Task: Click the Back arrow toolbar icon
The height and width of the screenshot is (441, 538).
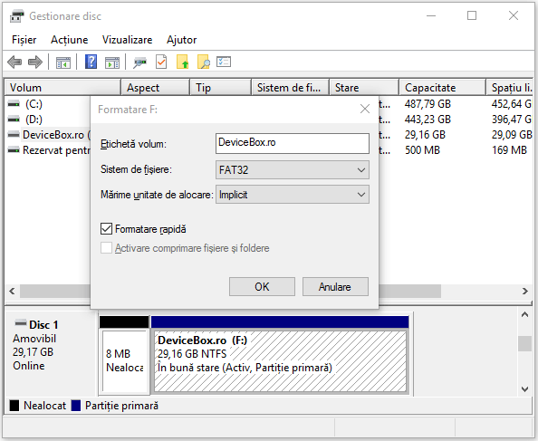Action: (14, 62)
